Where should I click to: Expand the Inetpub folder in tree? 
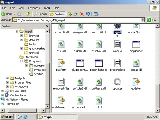click(7, 78)
